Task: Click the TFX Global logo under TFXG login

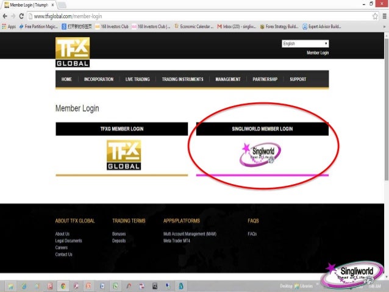Action: (x=124, y=155)
